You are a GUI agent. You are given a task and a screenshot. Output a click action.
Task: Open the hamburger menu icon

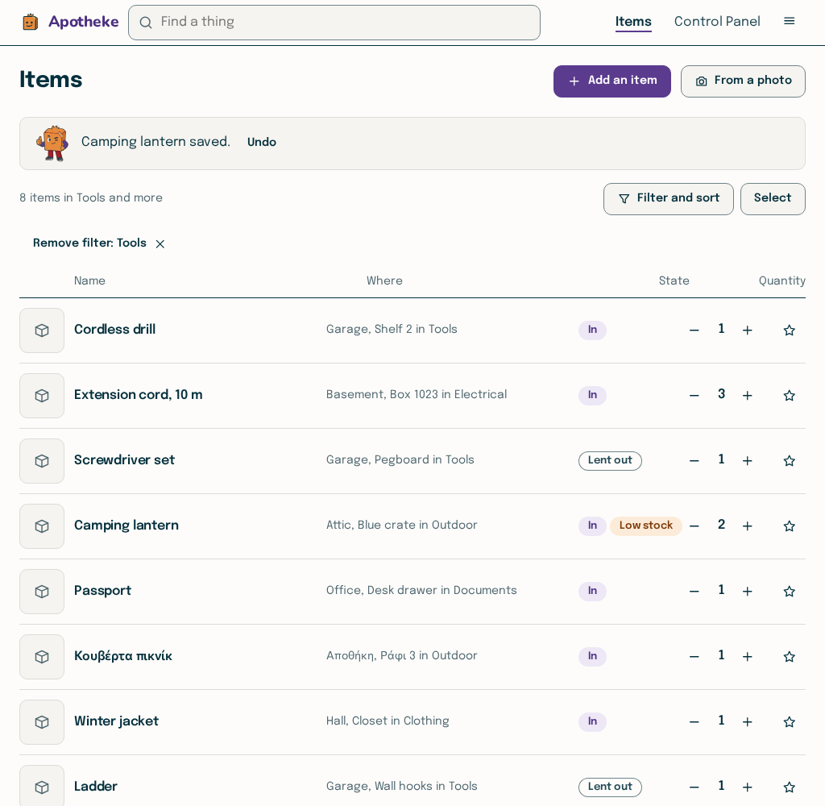789,22
